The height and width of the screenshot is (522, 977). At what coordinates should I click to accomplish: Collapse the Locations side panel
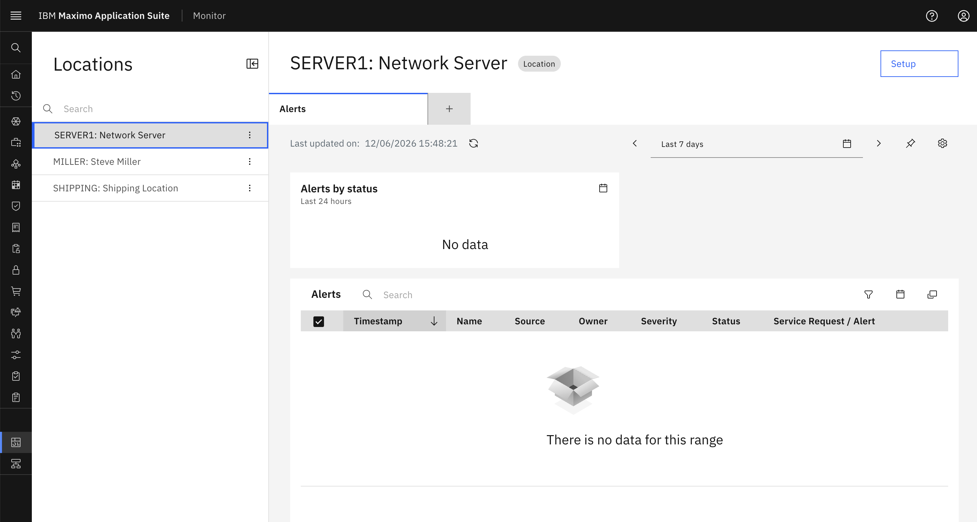point(252,63)
